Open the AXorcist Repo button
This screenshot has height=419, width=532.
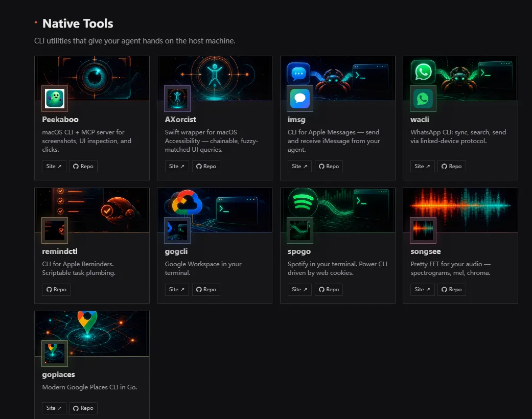[x=206, y=166]
